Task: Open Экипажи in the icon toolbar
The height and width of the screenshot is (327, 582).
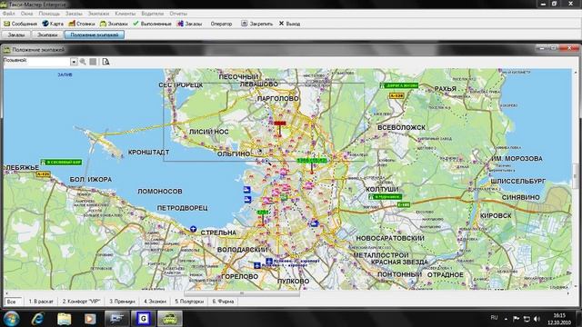Action: (x=114, y=24)
